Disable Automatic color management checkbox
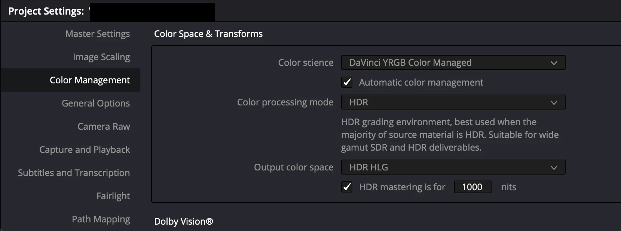621x231 pixels. [x=347, y=82]
